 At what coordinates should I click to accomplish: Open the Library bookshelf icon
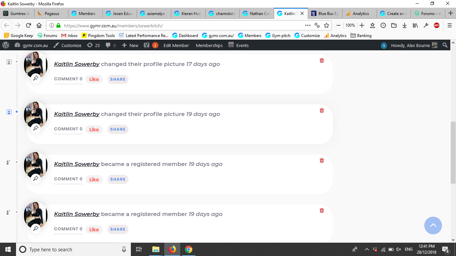pos(415,25)
